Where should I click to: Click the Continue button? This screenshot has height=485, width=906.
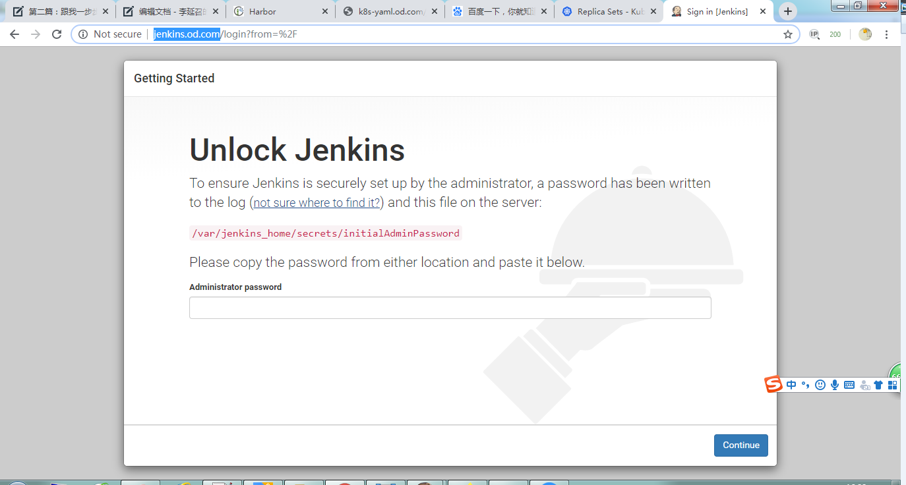[740, 445]
